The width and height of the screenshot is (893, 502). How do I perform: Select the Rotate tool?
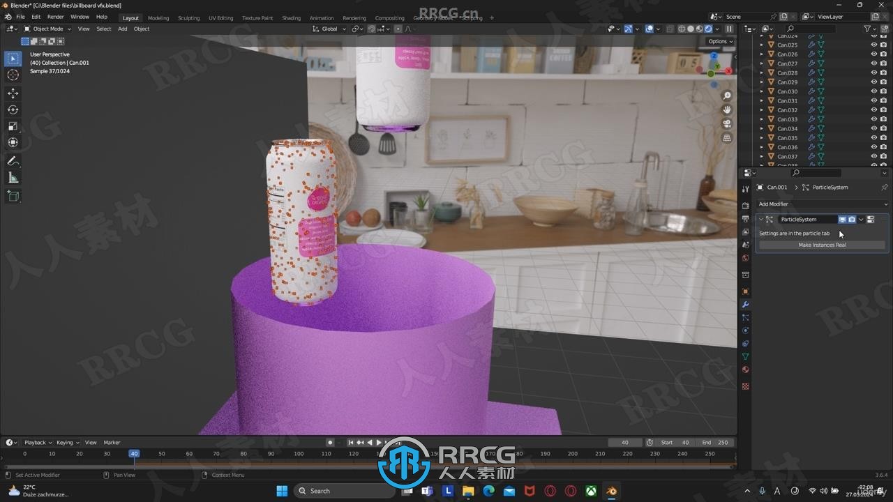tap(13, 109)
